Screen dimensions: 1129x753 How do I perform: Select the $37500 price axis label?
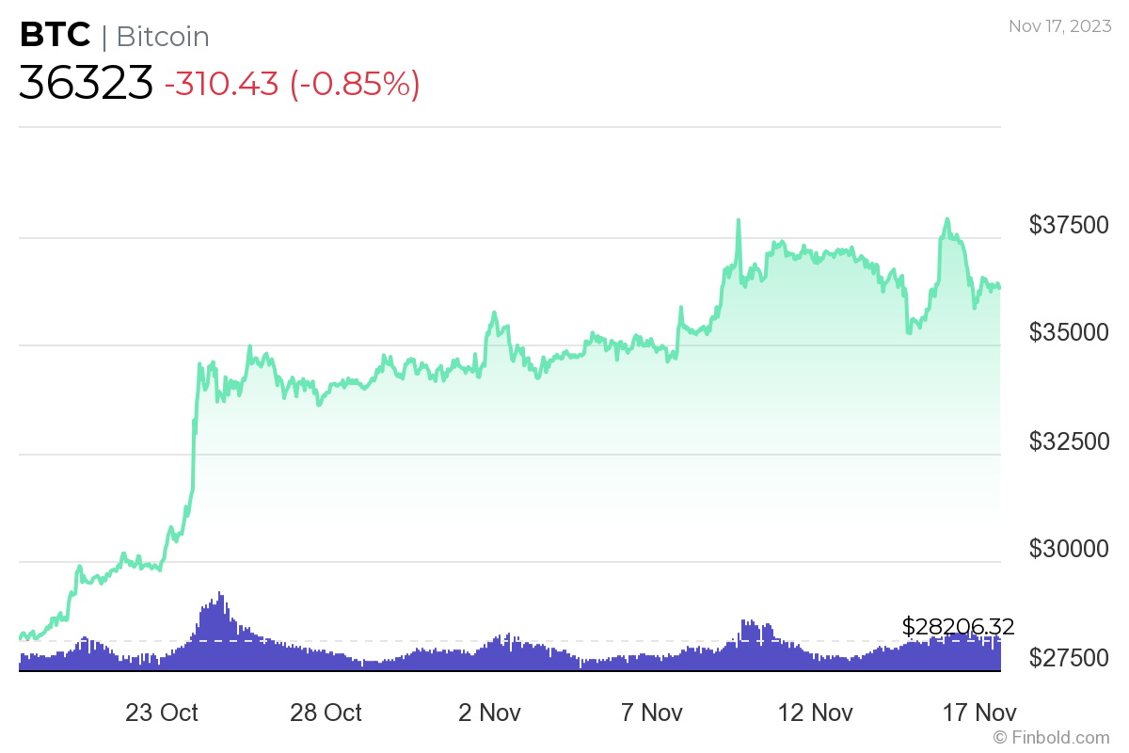(1069, 225)
